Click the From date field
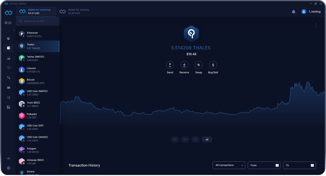The image size is (326, 176). click(x=265, y=165)
